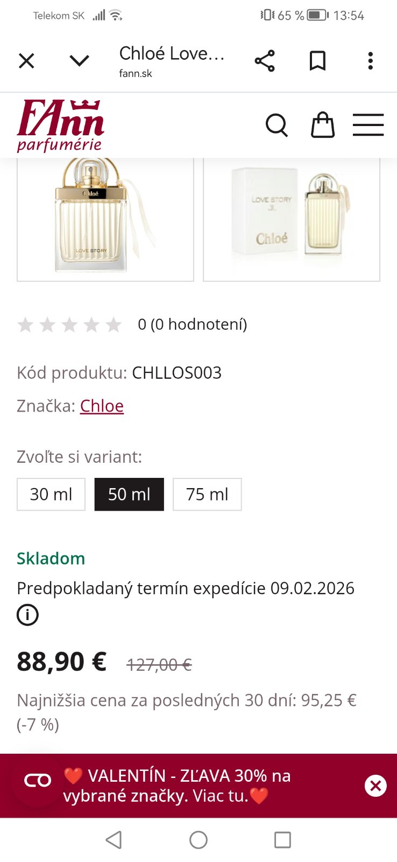The image size is (397, 862).
Task: Select the 75 ml variant
Action: point(207,494)
